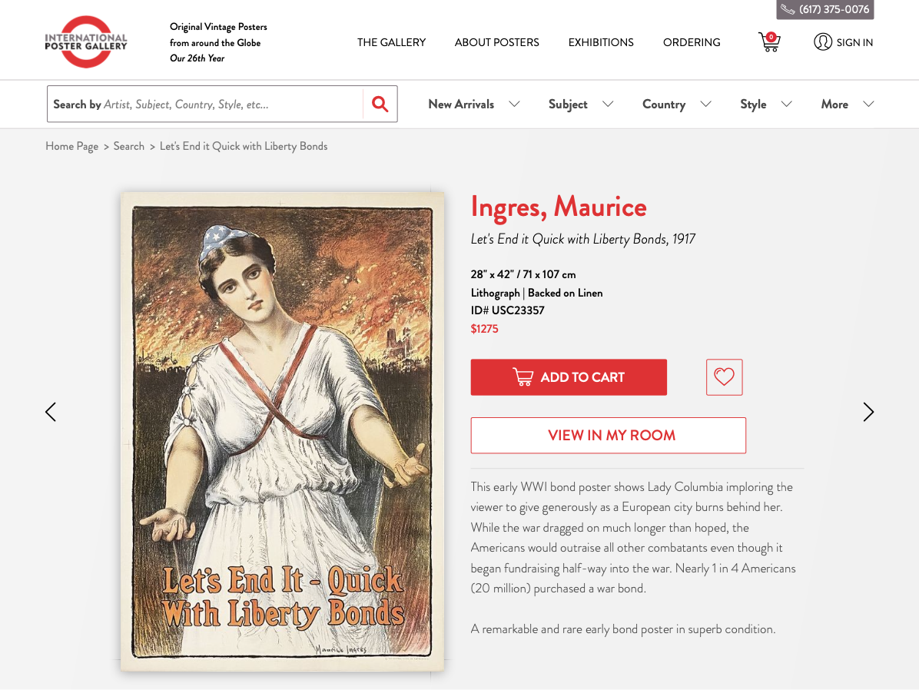Click the VIEW IN MY ROOM button
Image resolution: width=919 pixels, height=690 pixels.
point(609,435)
